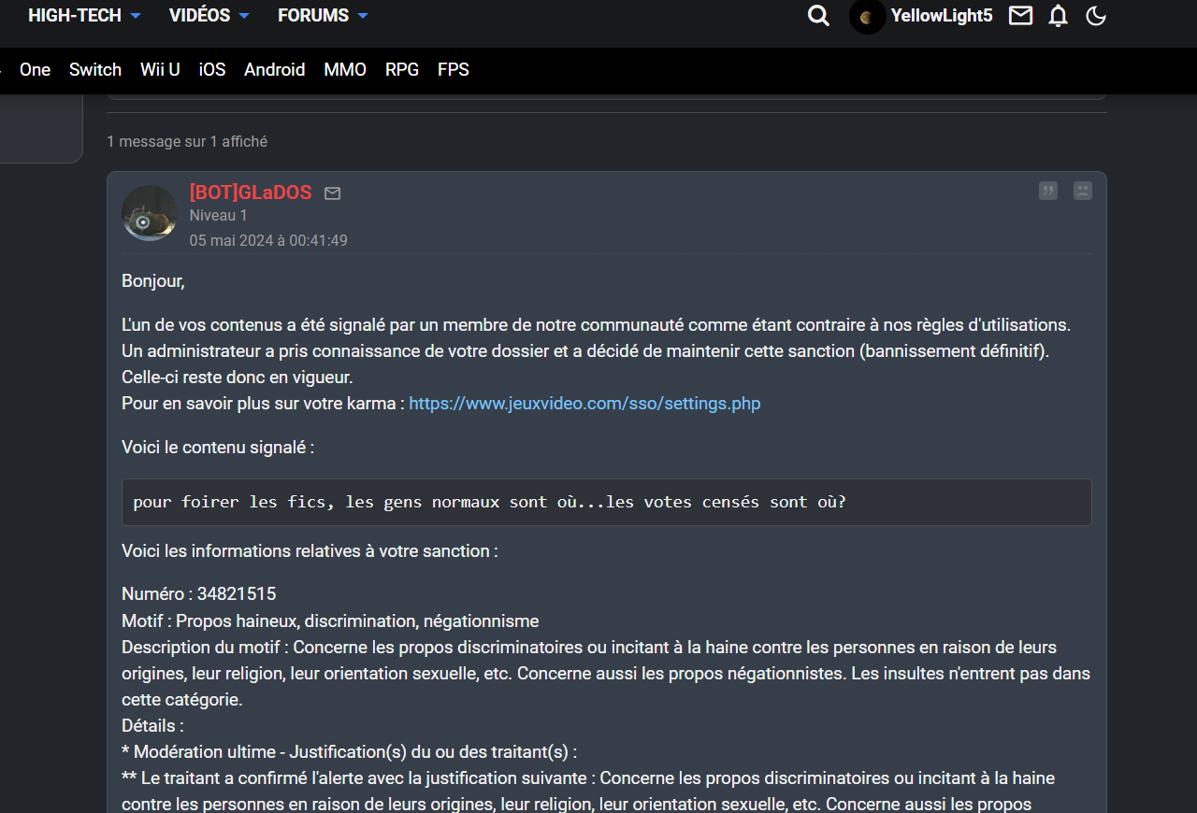
Task: Expand the VIDÉOS dropdown menu
Action: (209, 16)
